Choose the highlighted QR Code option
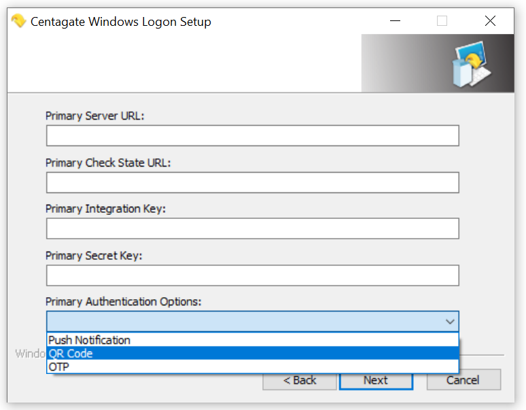The width and height of the screenshot is (526, 410). point(253,354)
